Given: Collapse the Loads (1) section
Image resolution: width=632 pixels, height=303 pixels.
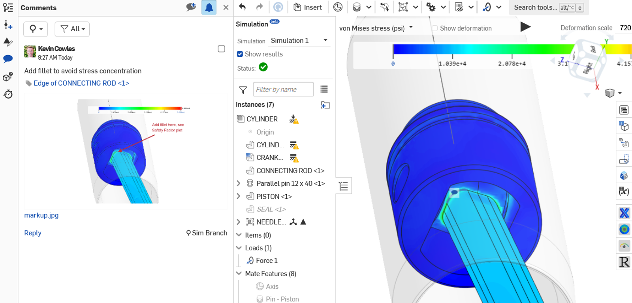Looking at the screenshot, I should click(x=239, y=248).
